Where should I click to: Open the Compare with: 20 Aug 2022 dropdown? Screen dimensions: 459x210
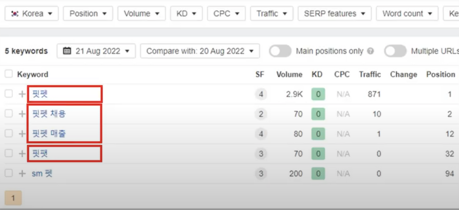point(200,51)
